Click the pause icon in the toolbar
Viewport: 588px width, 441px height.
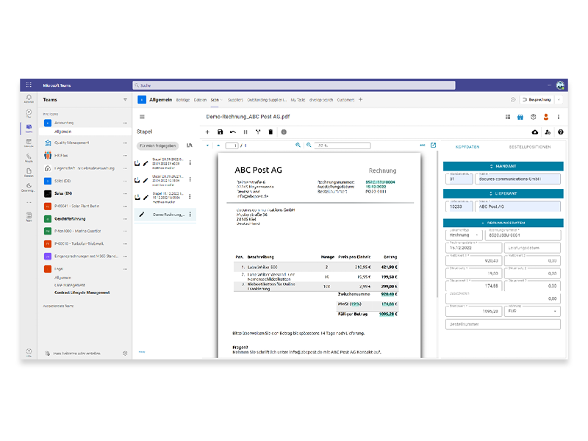pos(245,132)
